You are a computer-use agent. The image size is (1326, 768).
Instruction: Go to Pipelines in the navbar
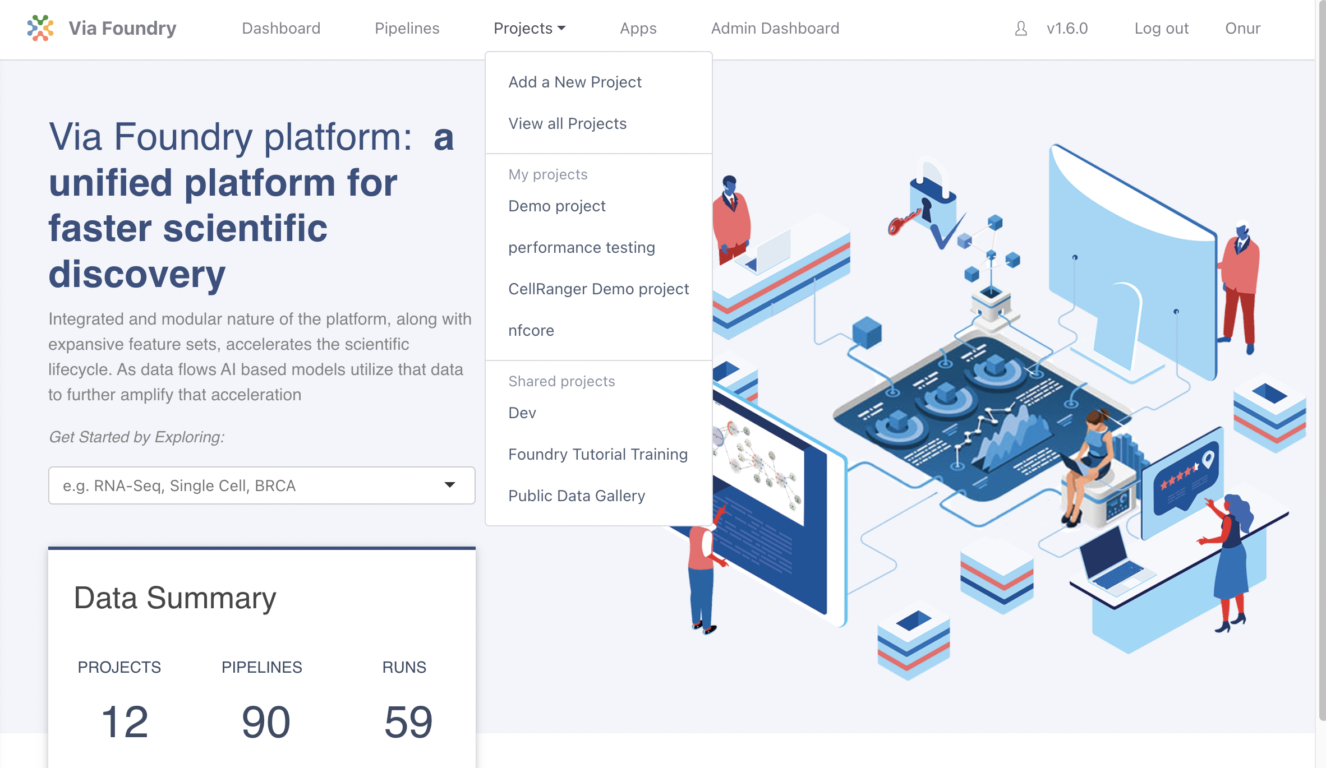407,29
